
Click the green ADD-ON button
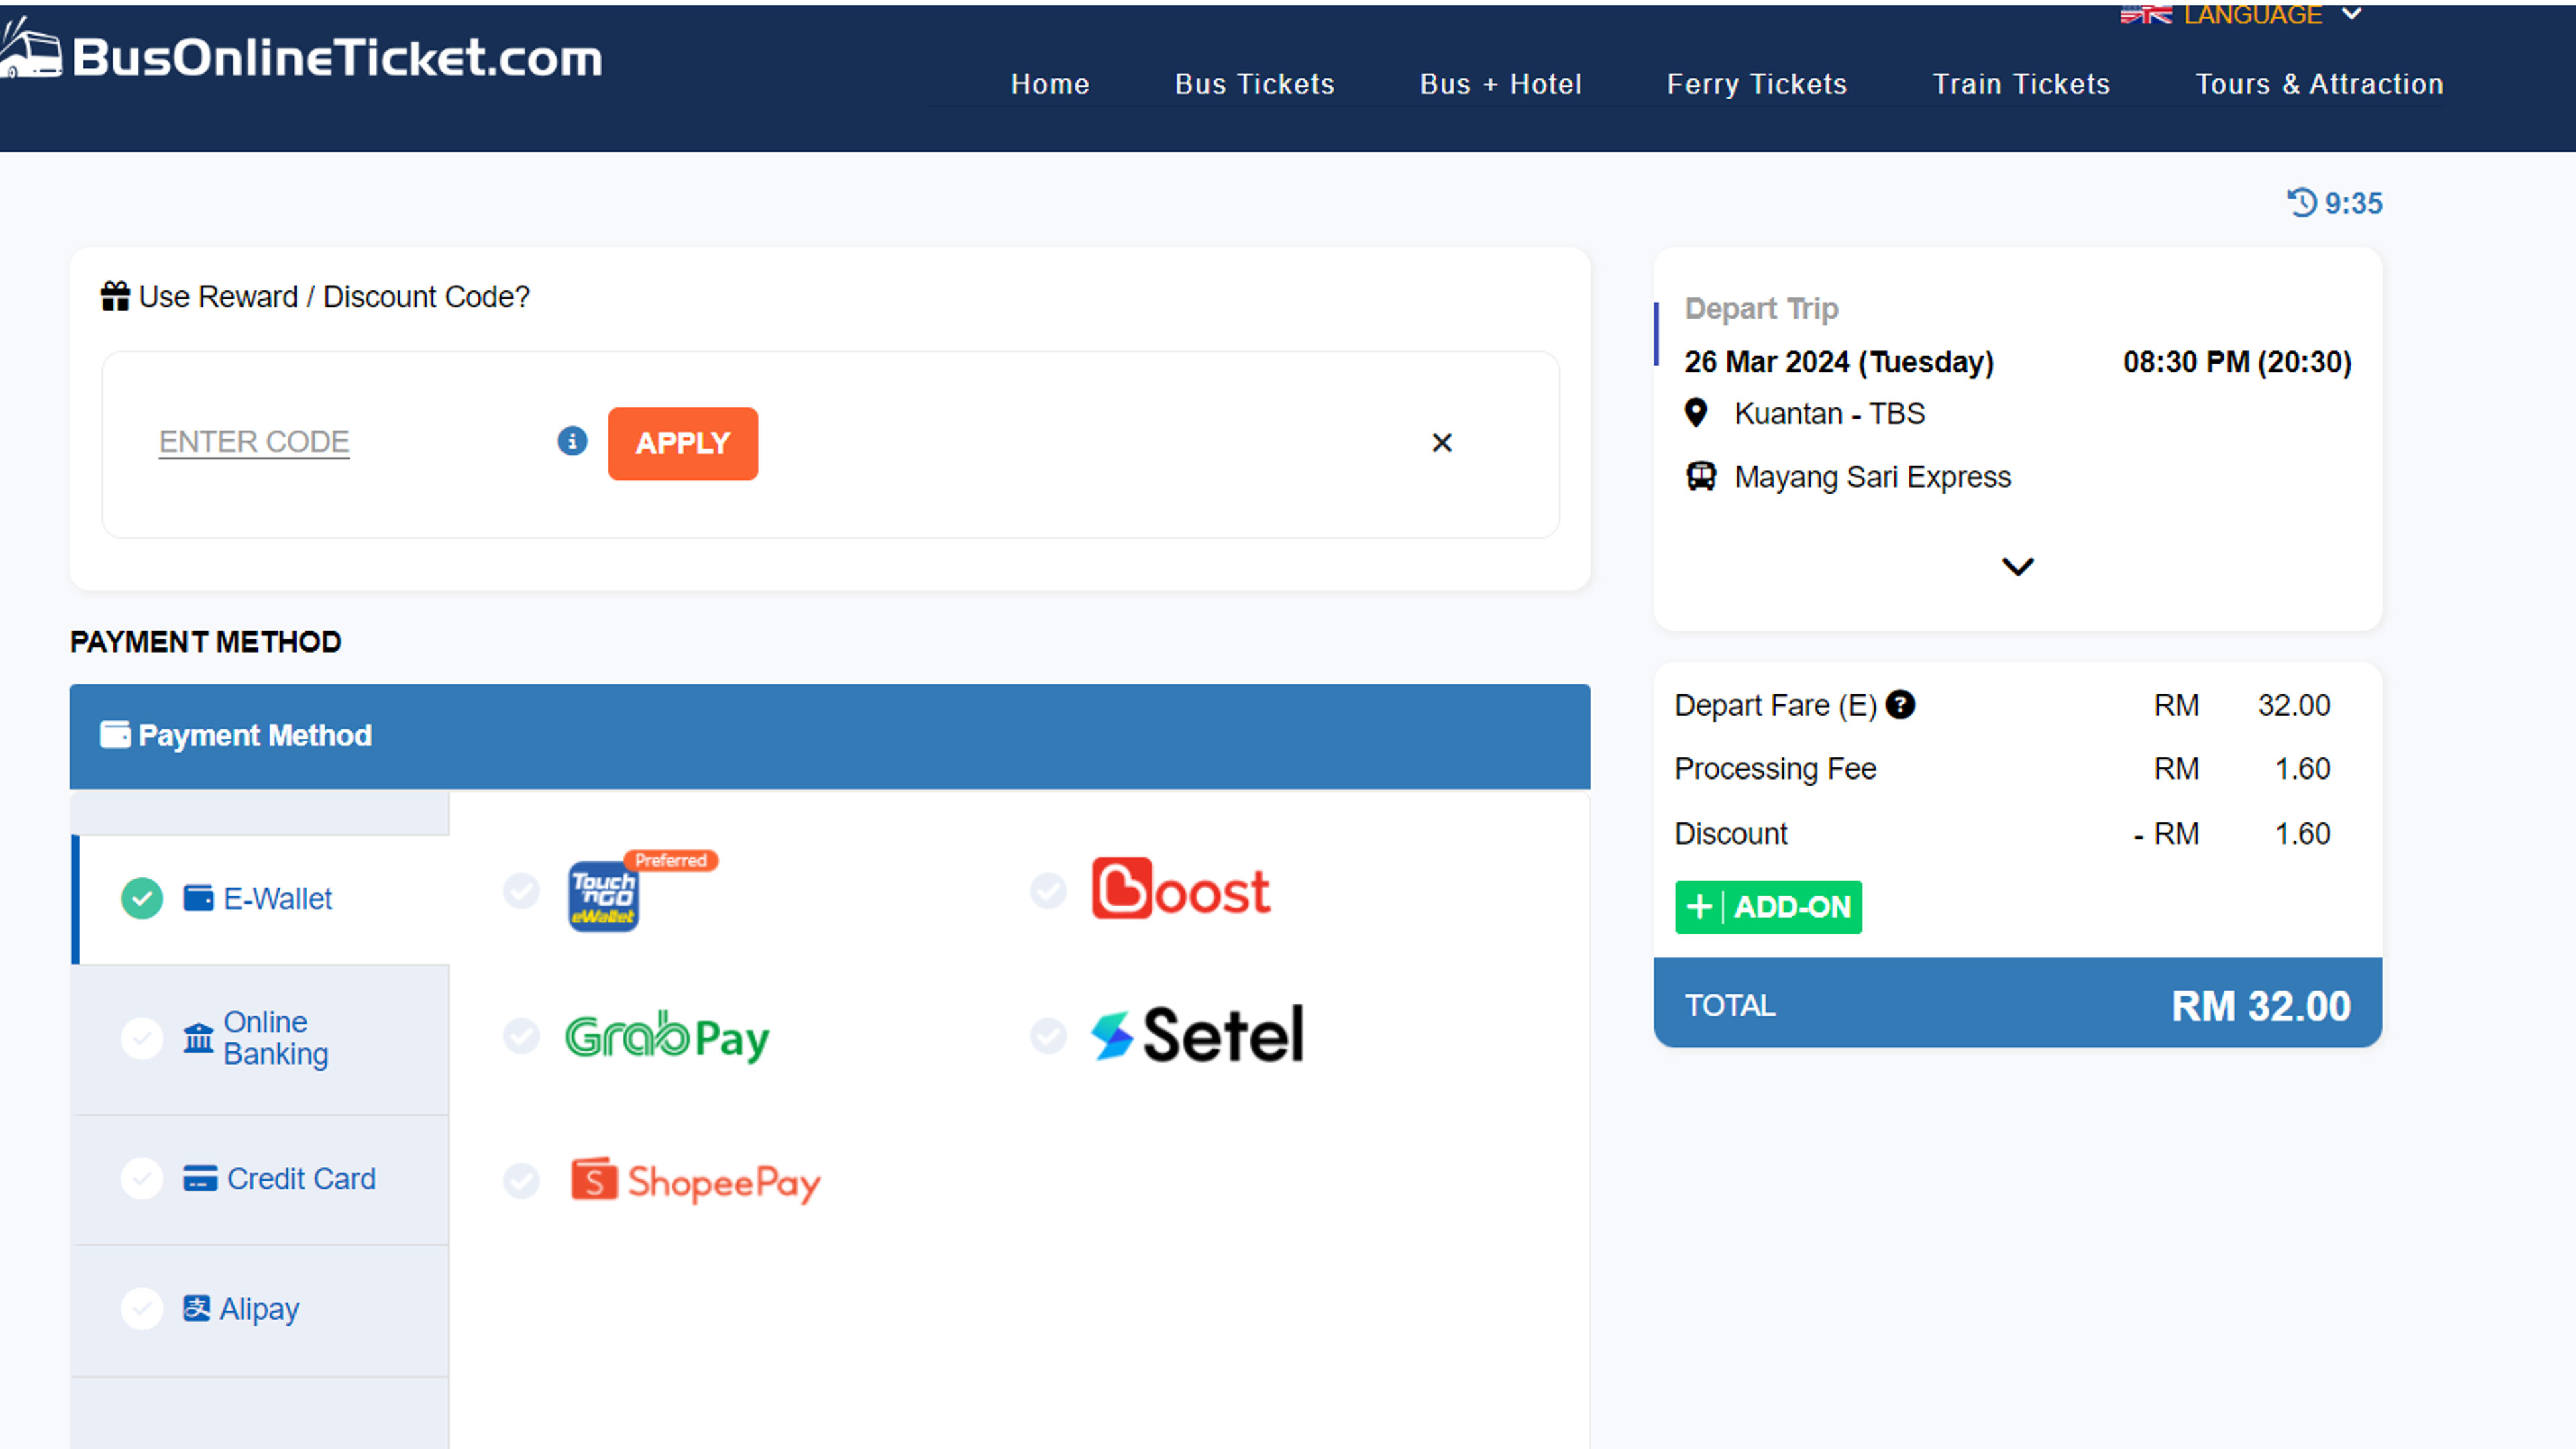(x=1768, y=907)
